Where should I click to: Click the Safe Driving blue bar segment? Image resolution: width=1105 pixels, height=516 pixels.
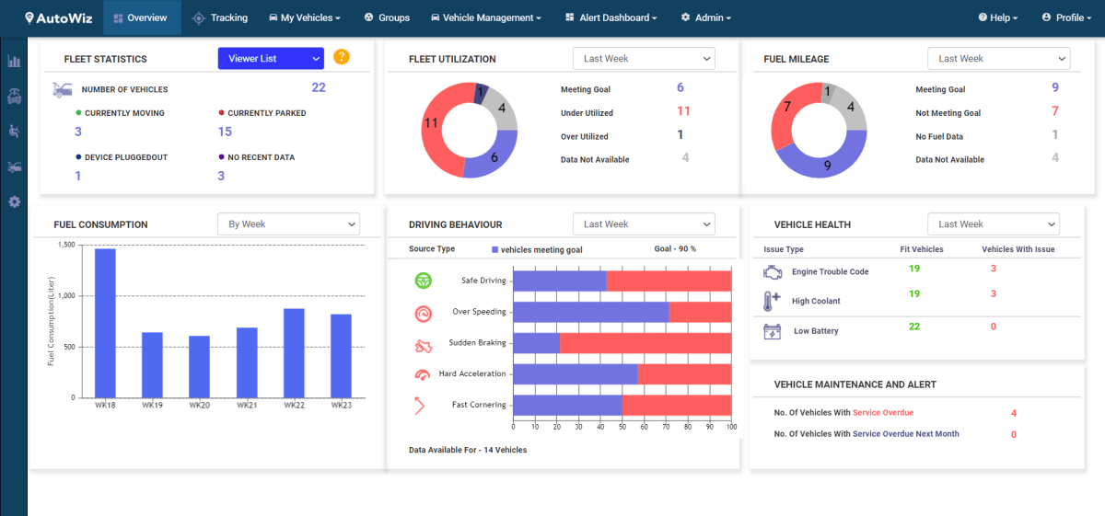[560, 281]
